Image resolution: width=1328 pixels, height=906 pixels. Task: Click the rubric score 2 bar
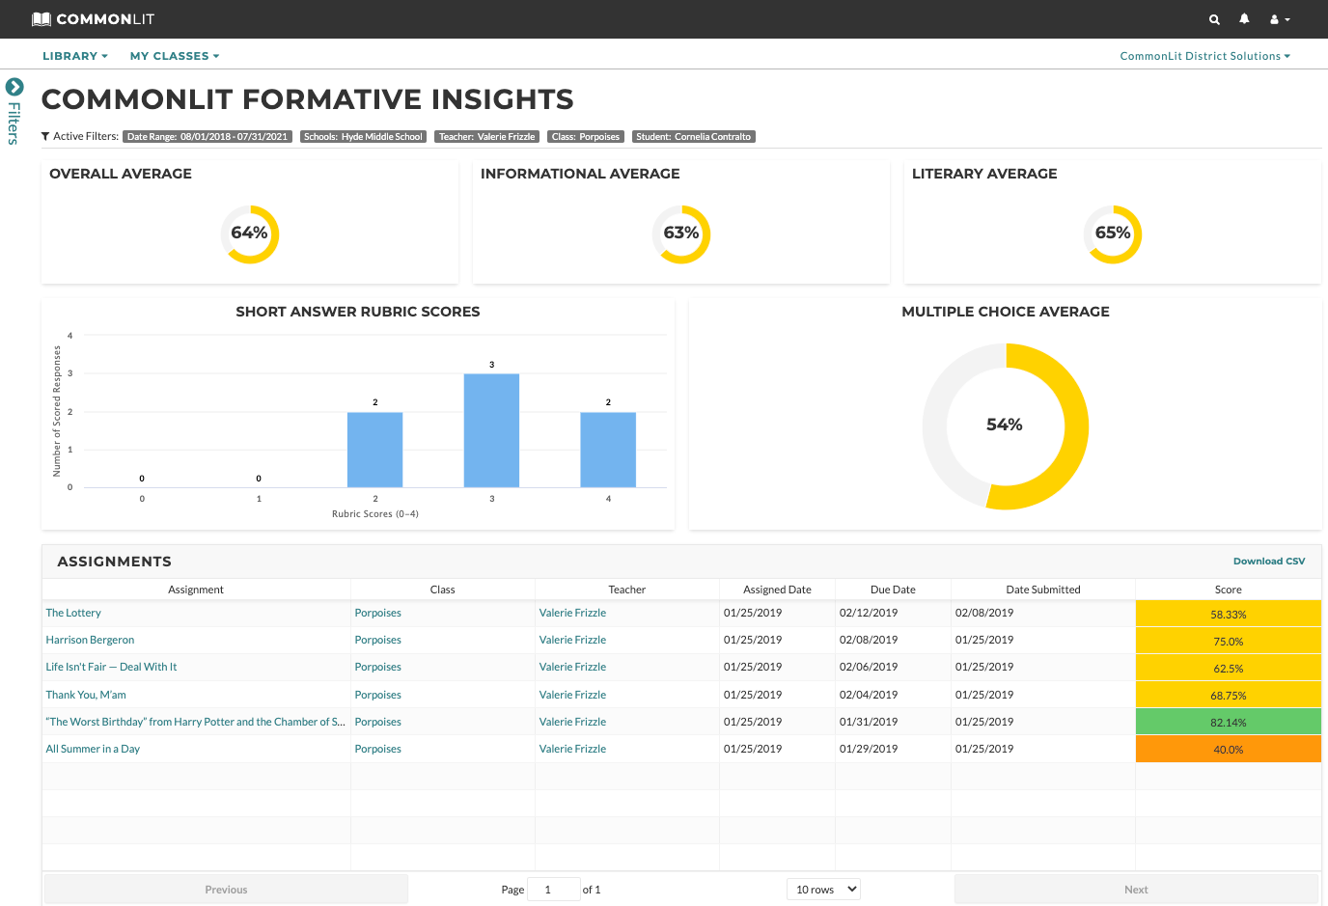[x=375, y=450]
